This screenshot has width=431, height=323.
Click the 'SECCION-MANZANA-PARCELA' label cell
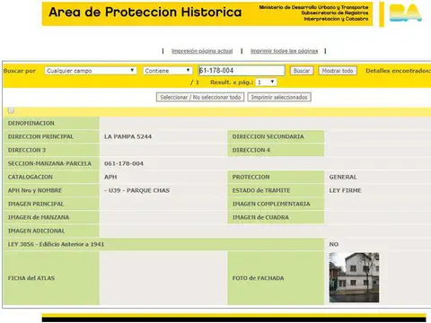click(x=51, y=163)
